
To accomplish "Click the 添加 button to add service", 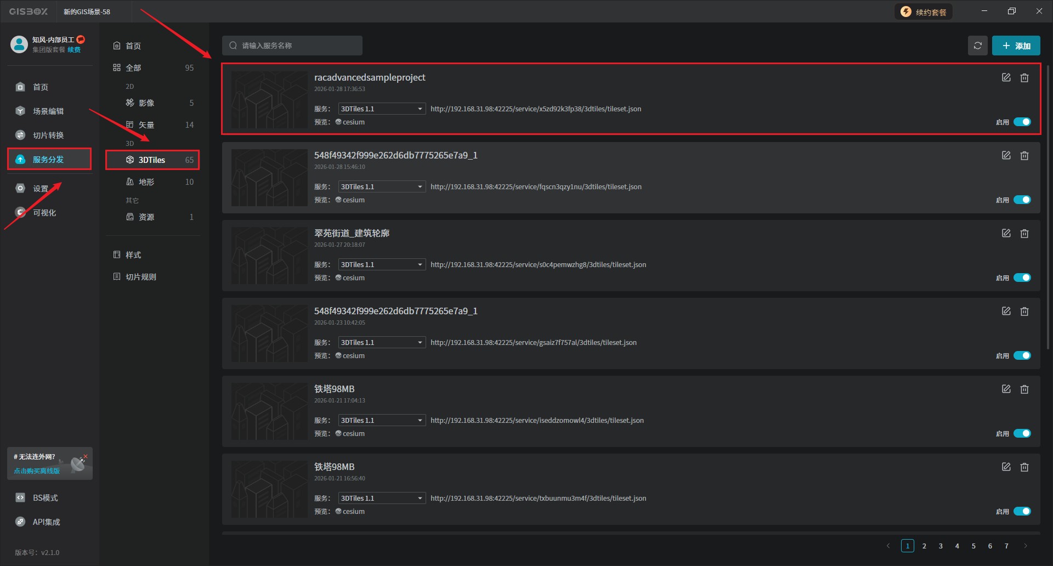I will tap(1016, 46).
